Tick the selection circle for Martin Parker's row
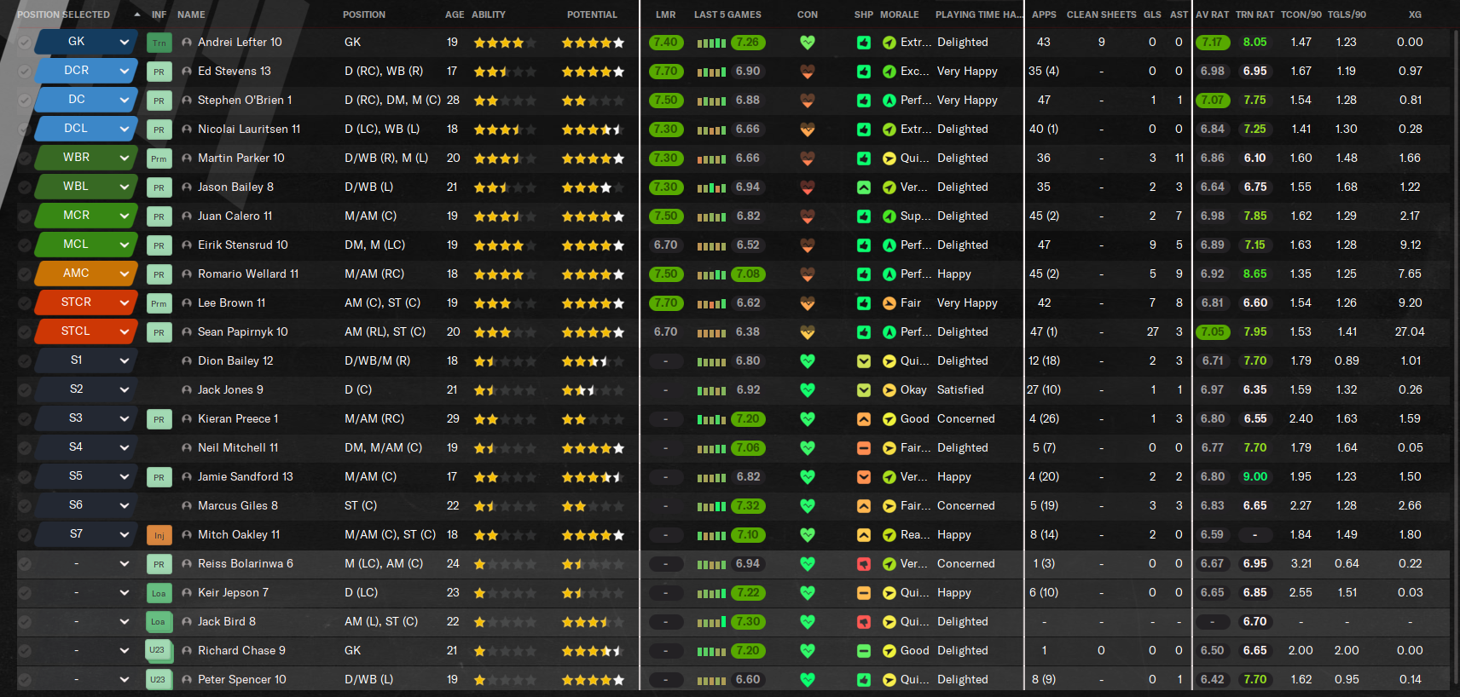 25,158
